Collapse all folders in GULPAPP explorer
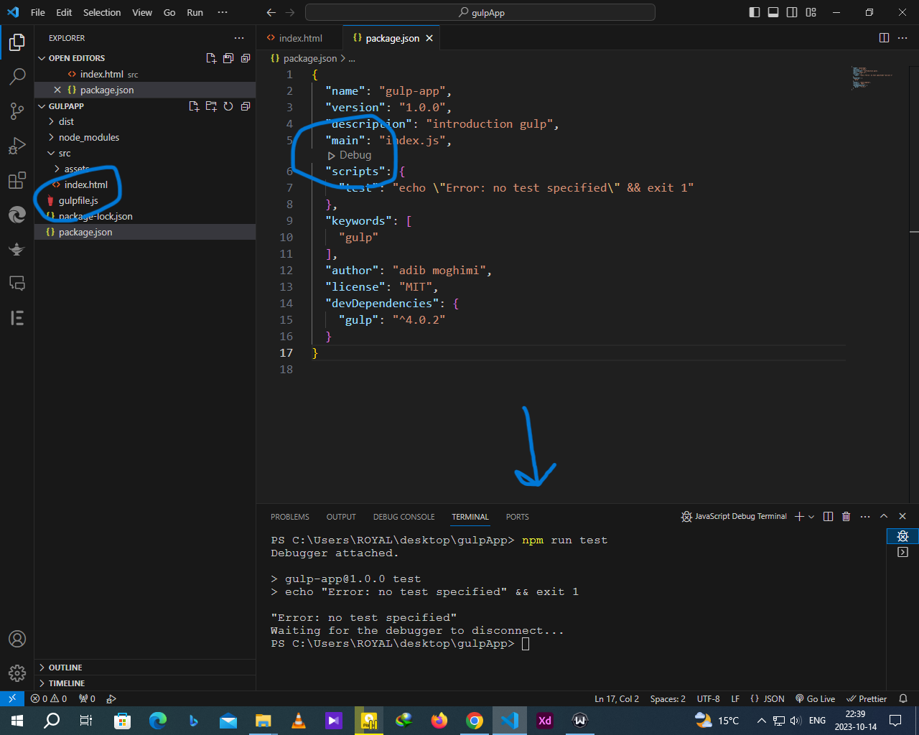This screenshot has height=735, width=919. [x=246, y=106]
